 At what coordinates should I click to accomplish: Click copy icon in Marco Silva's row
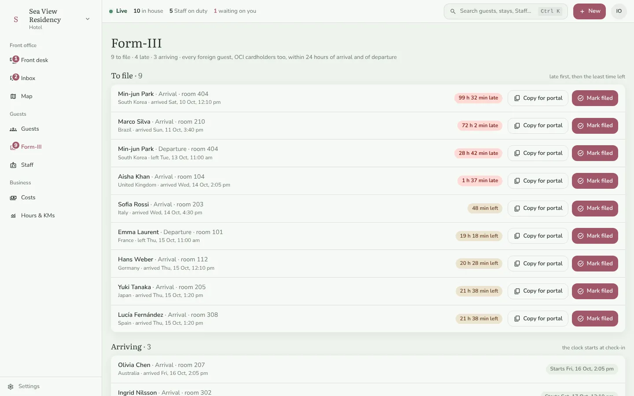517,126
